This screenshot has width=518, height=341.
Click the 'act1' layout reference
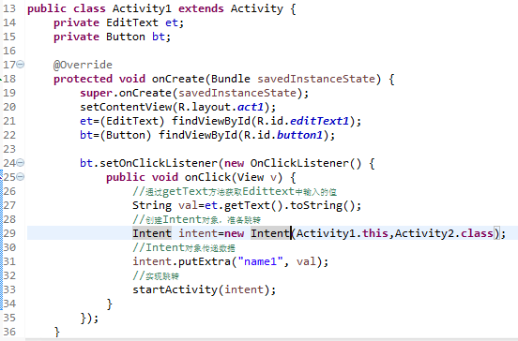(x=251, y=107)
